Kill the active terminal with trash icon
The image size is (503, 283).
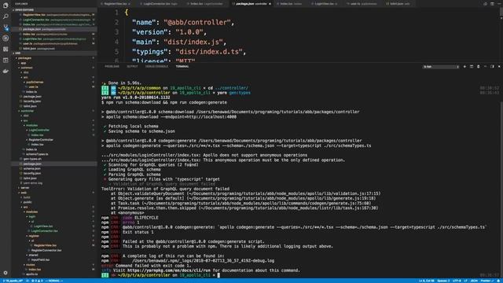(478, 66)
